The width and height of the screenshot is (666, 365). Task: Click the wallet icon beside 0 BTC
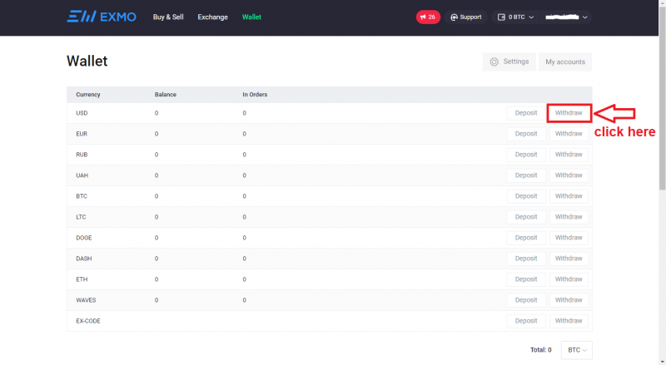pyautogui.click(x=502, y=17)
